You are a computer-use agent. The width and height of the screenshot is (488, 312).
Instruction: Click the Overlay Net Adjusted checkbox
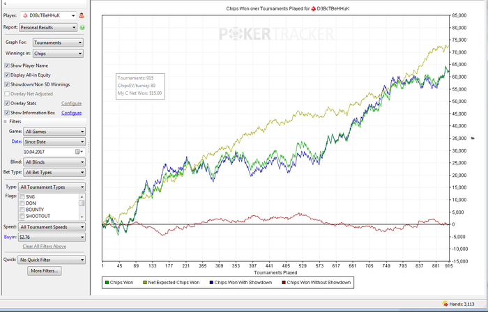pyautogui.click(x=7, y=94)
